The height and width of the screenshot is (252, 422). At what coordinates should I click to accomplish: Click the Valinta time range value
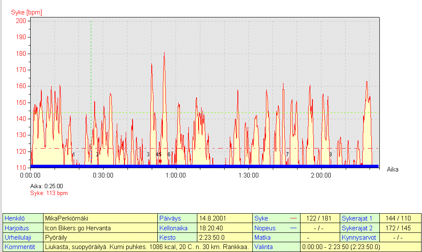[x=341, y=247]
